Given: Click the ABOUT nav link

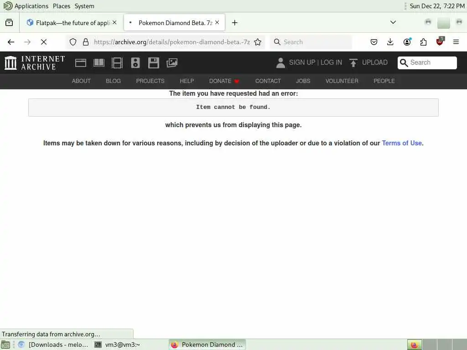Looking at the screenshot, I should (81, 81).
